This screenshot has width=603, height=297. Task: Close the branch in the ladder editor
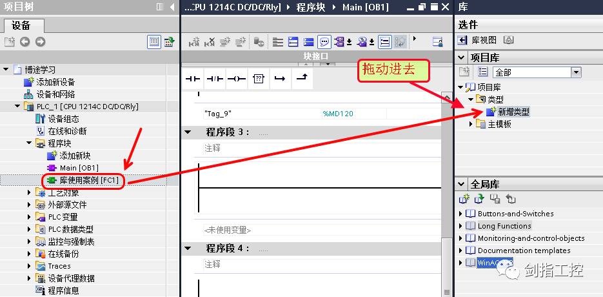(302, 79)
